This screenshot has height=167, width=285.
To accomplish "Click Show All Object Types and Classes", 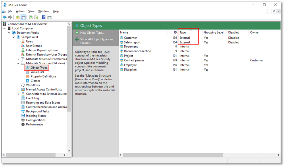I will [97, 41].
